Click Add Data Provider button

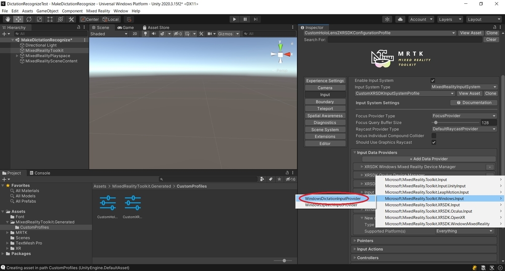pyautogui.click(x=428, y=159)
